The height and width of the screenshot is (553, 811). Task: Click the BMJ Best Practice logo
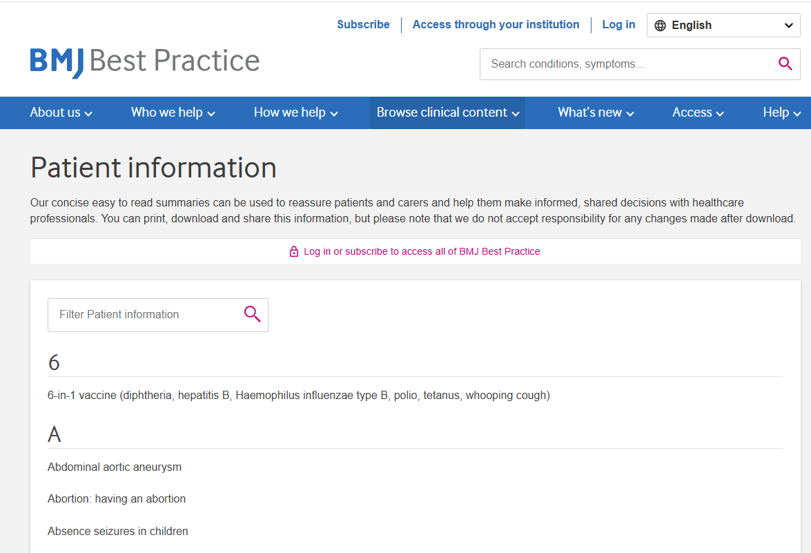point(145,62)
